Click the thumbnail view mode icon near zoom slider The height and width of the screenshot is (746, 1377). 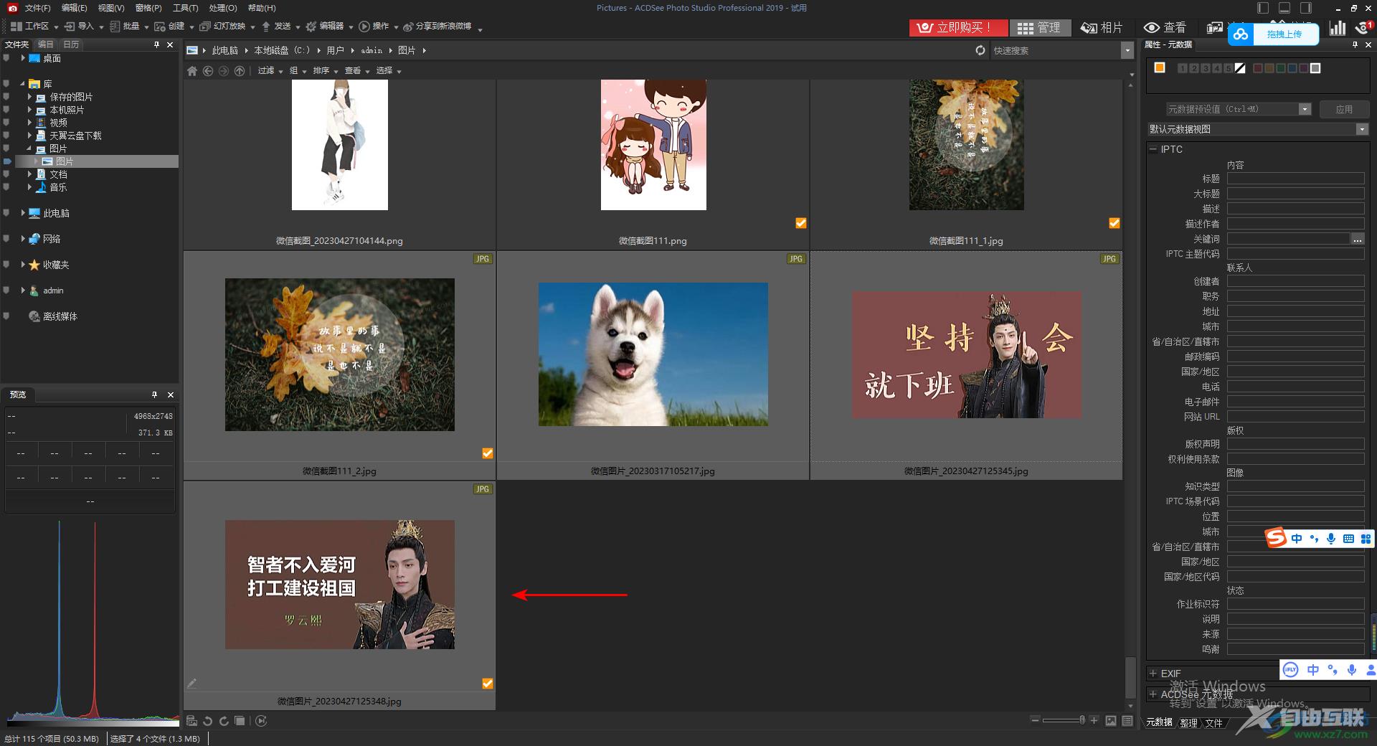click(x=1111, y=720)
